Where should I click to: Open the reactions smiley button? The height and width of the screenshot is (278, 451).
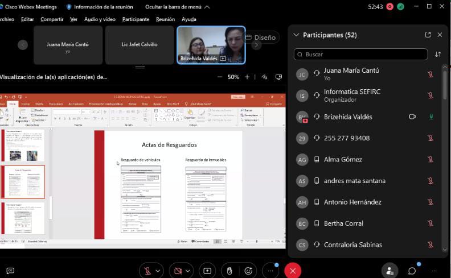click(248, 271)
